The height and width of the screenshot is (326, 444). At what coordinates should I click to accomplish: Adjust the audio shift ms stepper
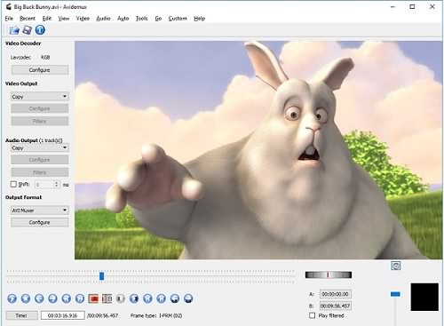[x=57, y=184]
